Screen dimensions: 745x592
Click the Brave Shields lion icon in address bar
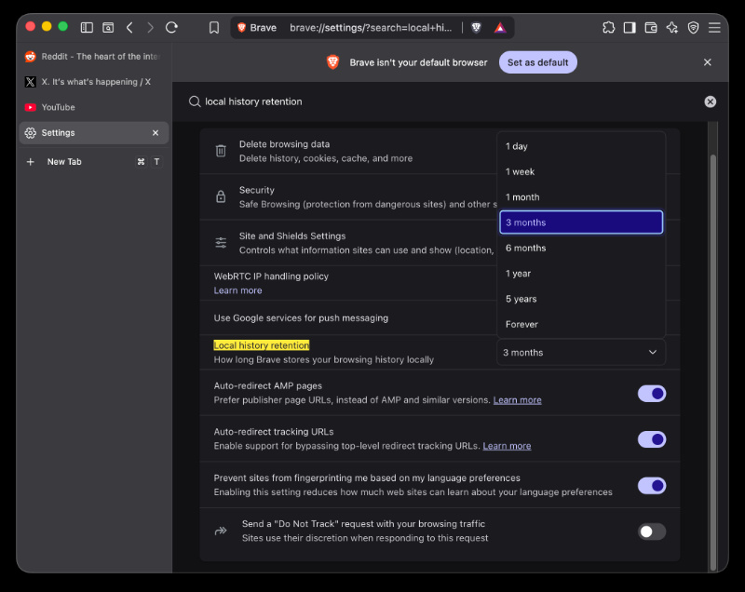pyautogui.click(x=476, y=28)
